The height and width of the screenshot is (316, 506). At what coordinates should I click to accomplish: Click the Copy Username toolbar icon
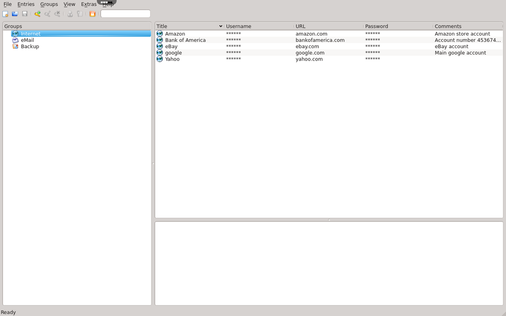[x=70, y=14]
